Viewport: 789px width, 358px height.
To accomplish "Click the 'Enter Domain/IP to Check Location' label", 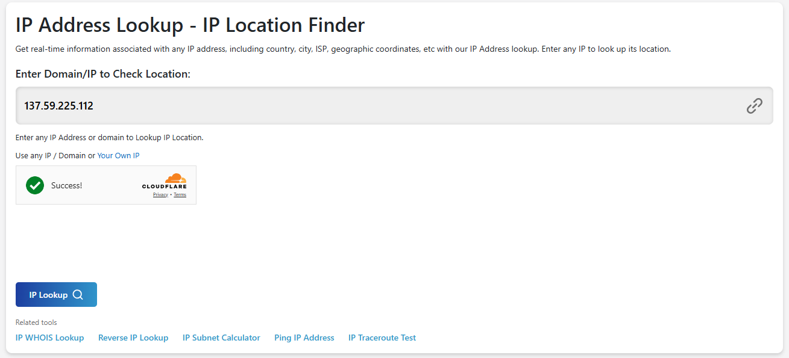I will pyautogui.click(x=103, y=74).
